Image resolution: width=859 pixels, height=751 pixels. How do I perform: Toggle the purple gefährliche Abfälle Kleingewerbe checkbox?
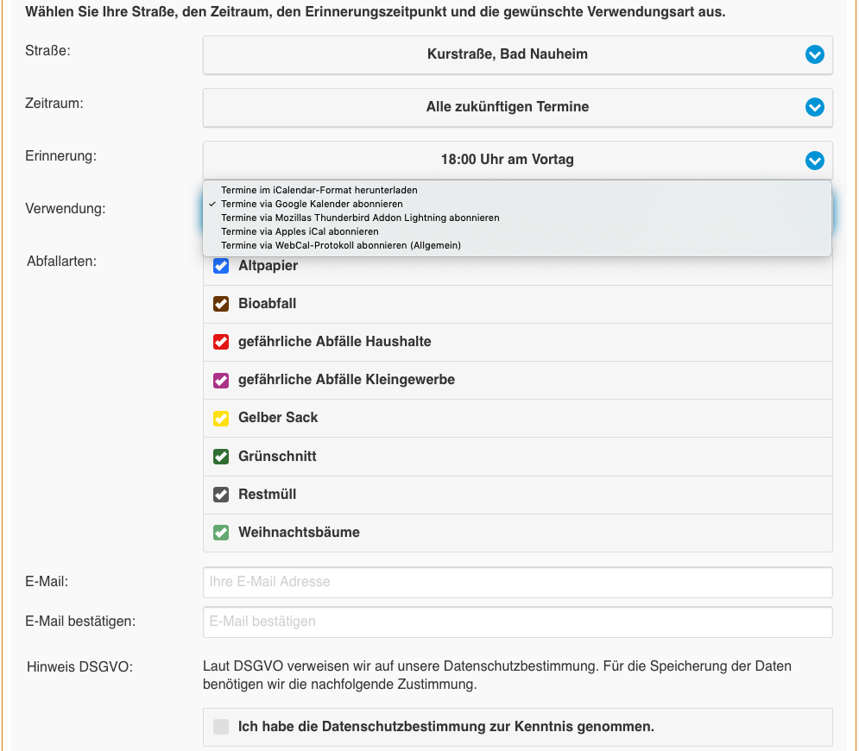click(221, 380)
